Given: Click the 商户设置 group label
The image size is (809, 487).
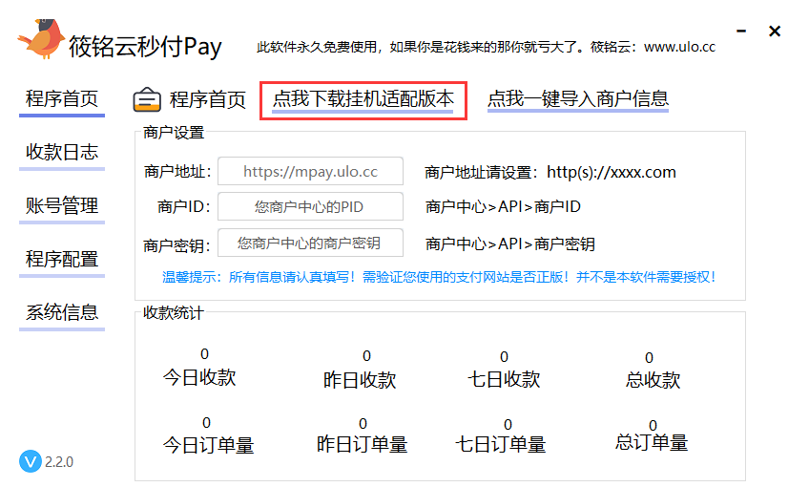Looking at the screenshot, I should pyautogui.click(x=174, y=133).
